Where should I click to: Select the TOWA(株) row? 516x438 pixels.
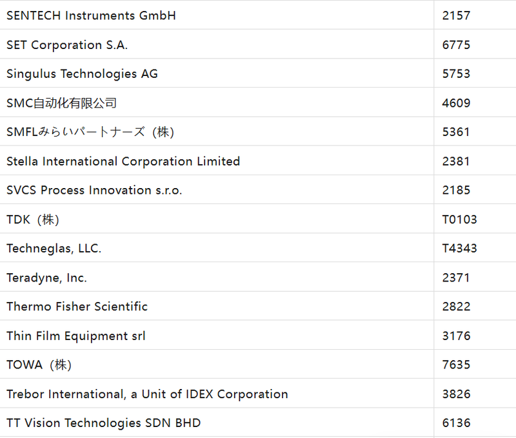(39, 365)
